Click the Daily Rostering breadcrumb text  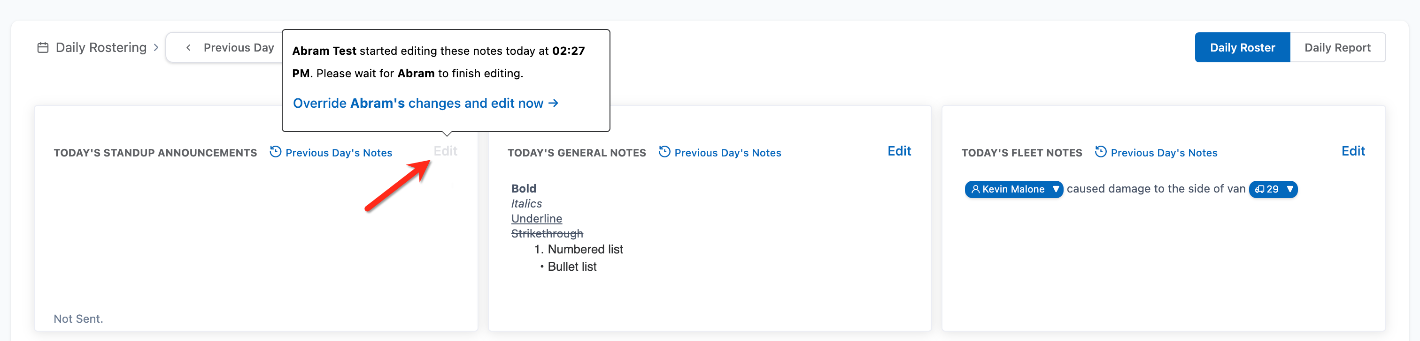tap(101, 48)
